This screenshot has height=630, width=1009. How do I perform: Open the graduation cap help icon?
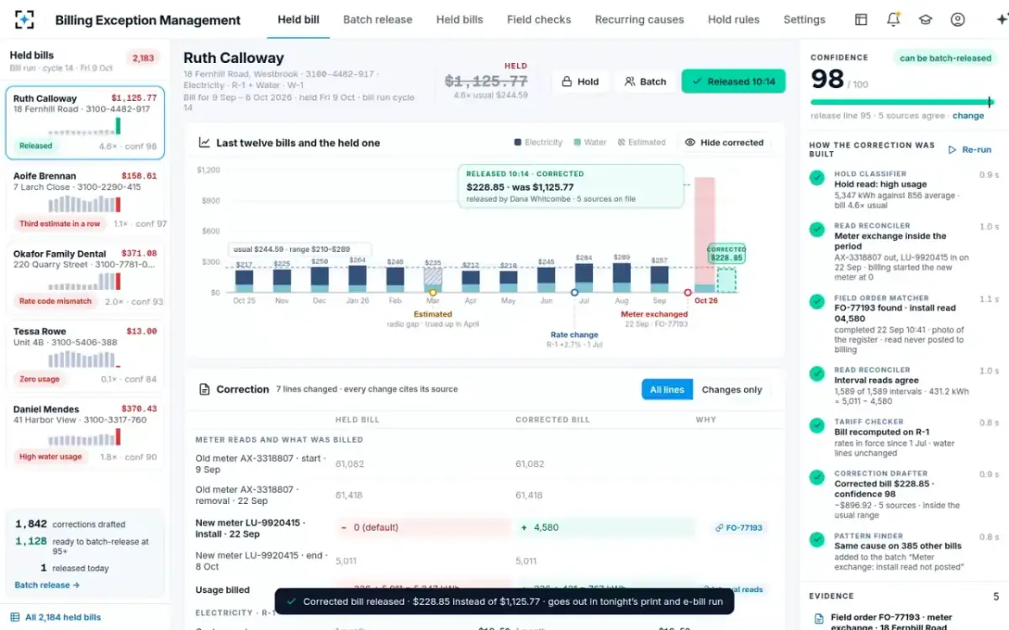click(x=925, y=19)
